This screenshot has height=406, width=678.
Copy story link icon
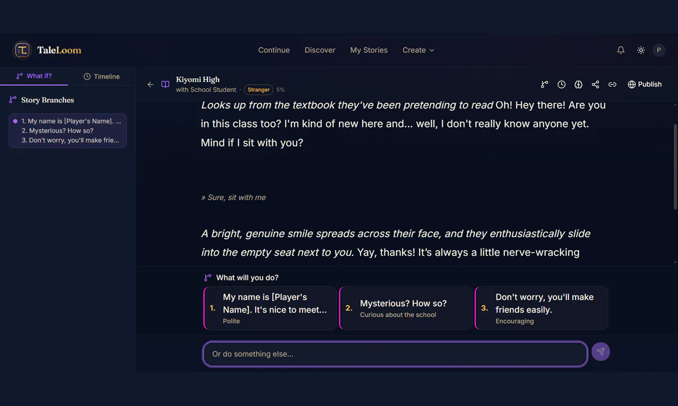point(612,84)
